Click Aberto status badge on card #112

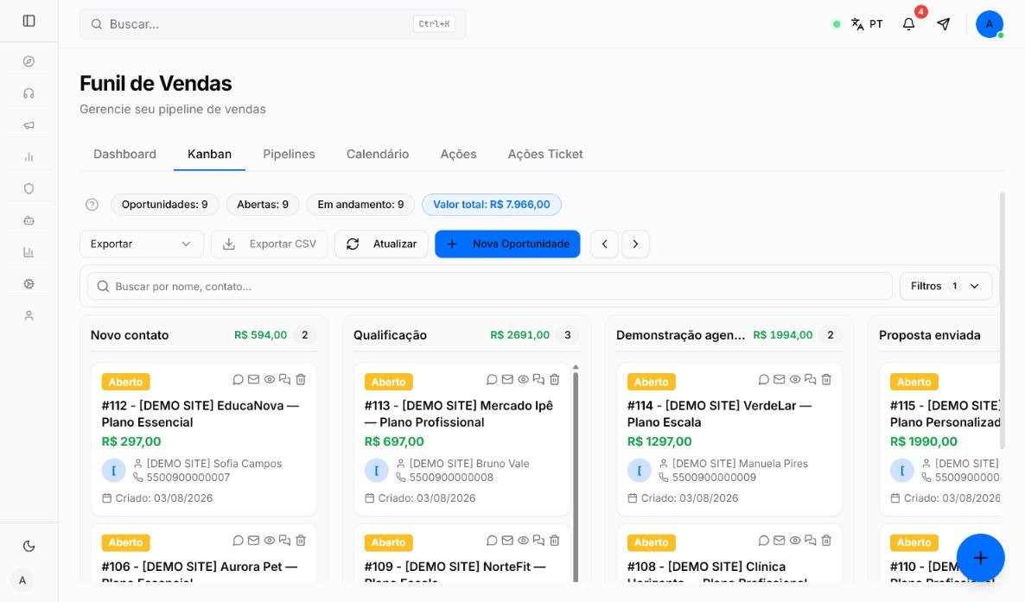[125, 382]
